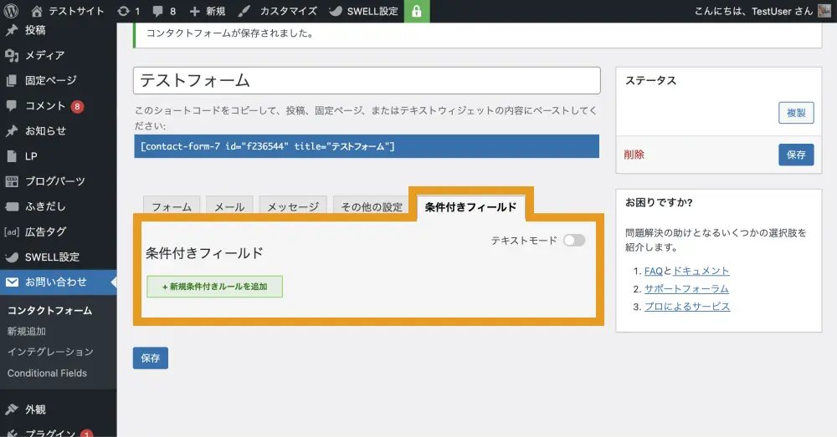Open 広告タグ in the sidebar

click(x=45, y=231)
